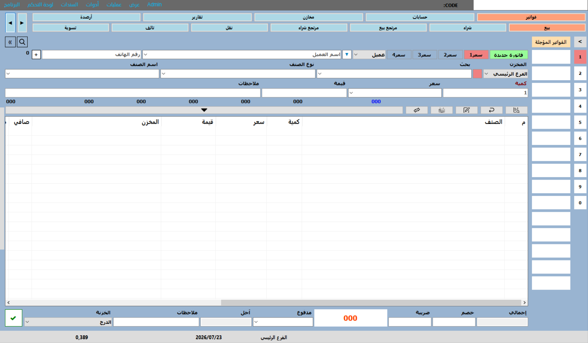Click the تالف damaged button
This screenshot has width=588, height=343.
150,28
